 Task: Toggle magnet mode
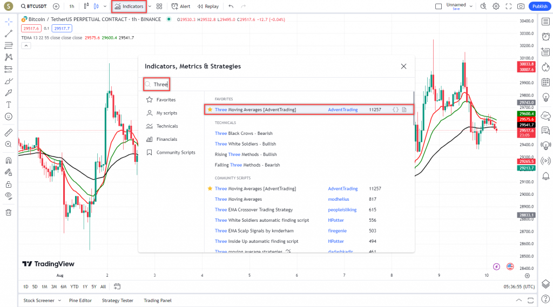click(9, 160)
